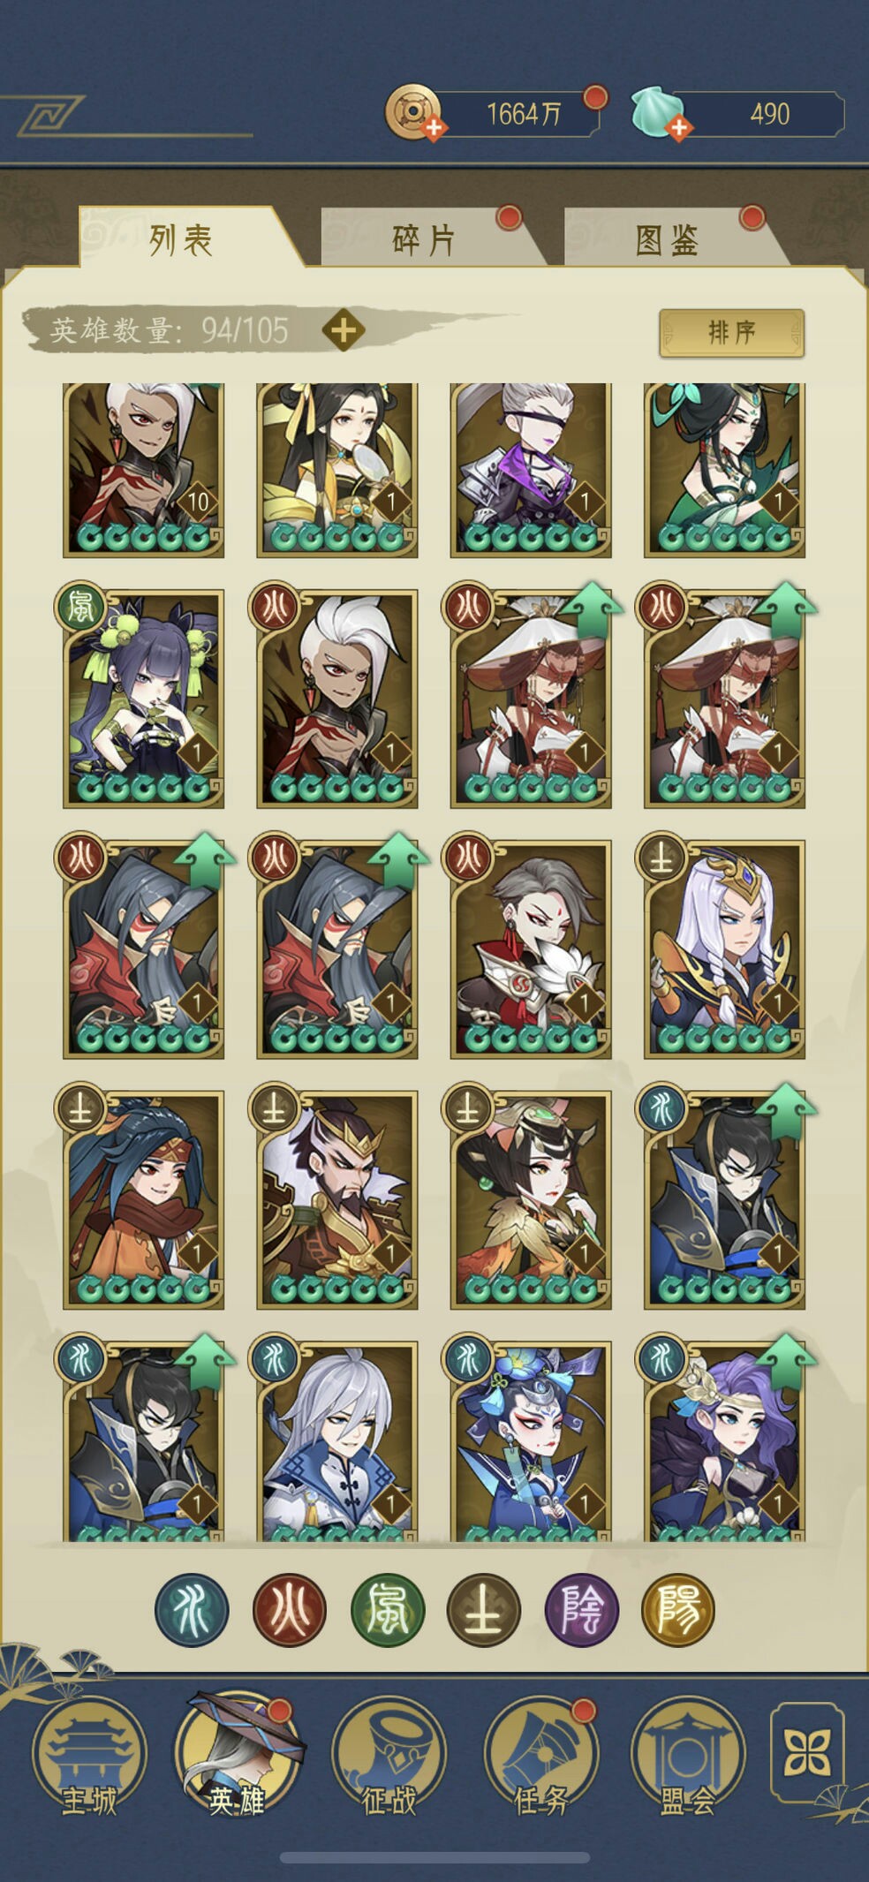The image size is (869, 1882).
Task: Open the 盟会 alliance menu
Action: [688, 1753]
